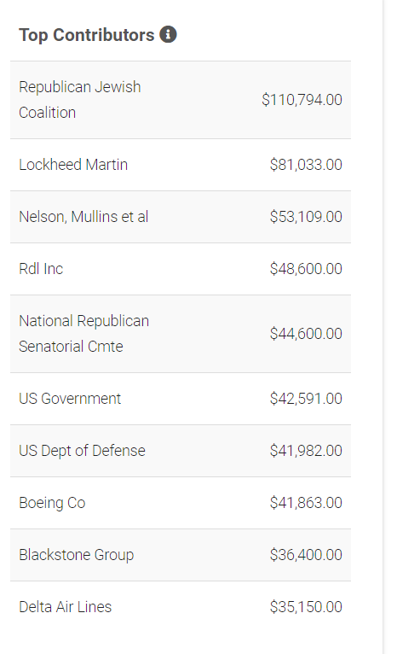Click the US Government contributor name
397x654 pixels.
70,399
